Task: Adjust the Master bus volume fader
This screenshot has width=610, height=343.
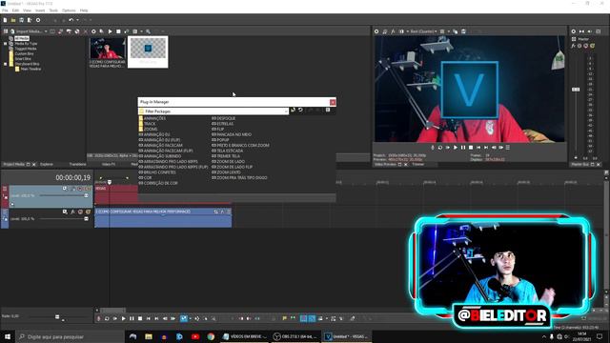Action: [x=576, y=90]
